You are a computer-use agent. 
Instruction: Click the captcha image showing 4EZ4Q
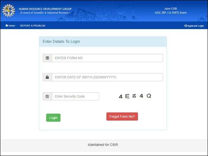(x=135, y=96)
